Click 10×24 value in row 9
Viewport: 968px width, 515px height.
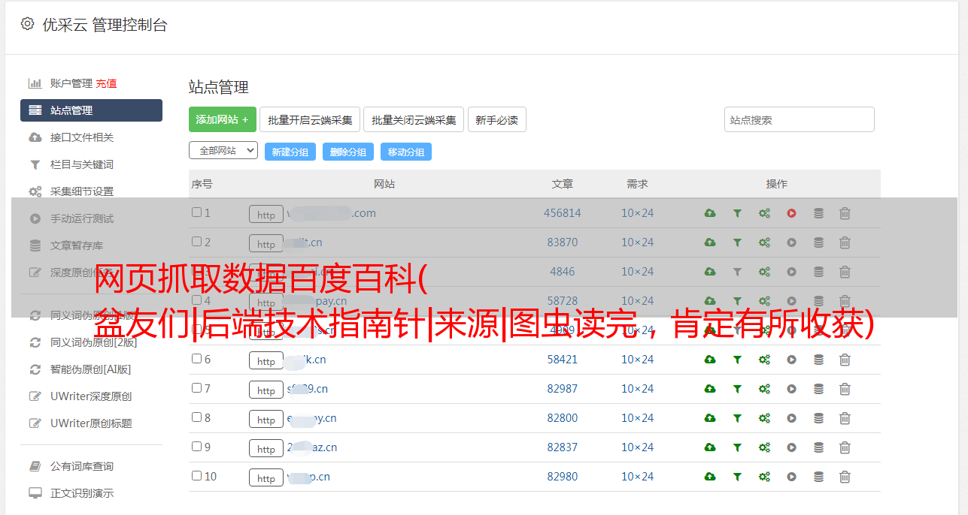(638, 447)
